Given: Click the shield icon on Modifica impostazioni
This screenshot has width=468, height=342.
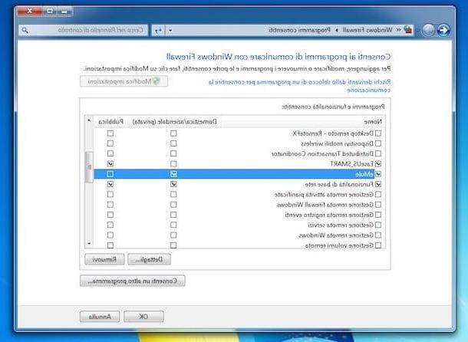Looking at the screenshot, I should pos(156,81).
